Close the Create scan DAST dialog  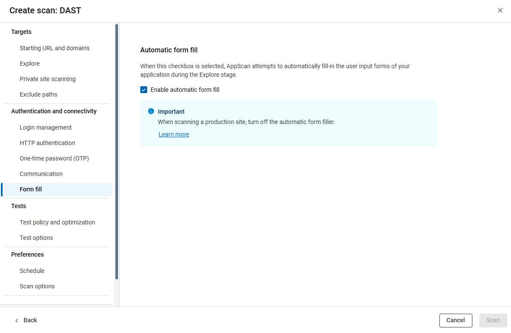tap(500, 10)
